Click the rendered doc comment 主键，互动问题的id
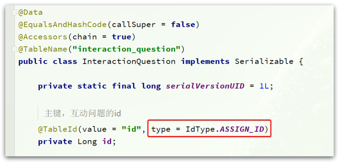 (82, 113)
